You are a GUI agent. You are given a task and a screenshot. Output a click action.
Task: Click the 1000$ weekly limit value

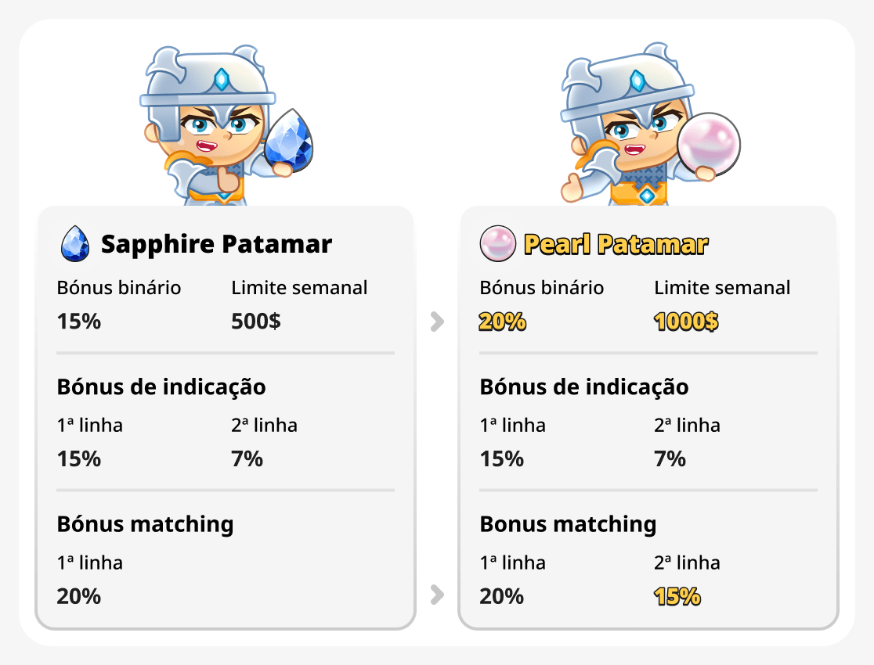point(687,321)
